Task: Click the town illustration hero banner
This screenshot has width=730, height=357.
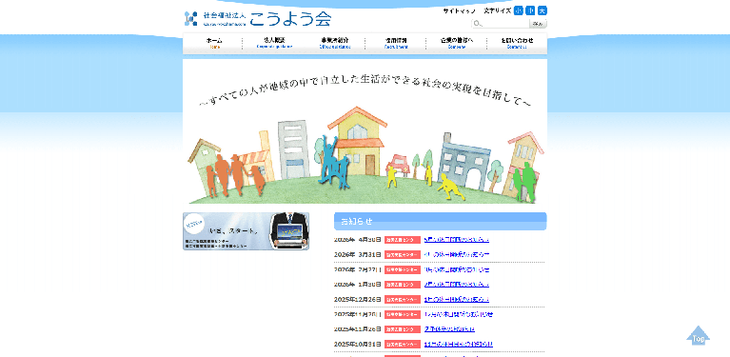Action: click(365, 131)
